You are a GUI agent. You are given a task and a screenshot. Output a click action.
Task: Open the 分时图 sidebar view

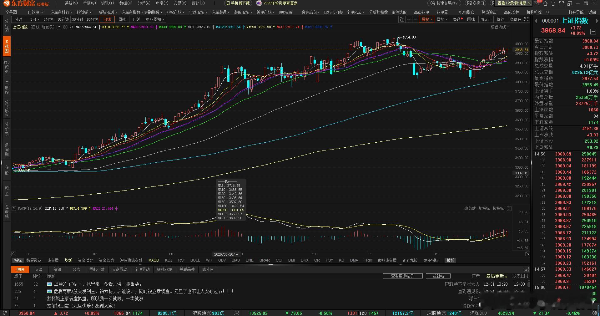tap(7, 26)
